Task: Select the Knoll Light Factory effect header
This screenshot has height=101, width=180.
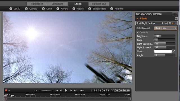Action: coord(157,23)
